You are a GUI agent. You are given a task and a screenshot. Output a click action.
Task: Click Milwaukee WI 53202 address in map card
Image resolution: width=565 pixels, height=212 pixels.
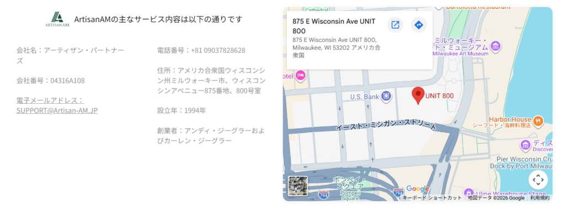tap(337, 47)
